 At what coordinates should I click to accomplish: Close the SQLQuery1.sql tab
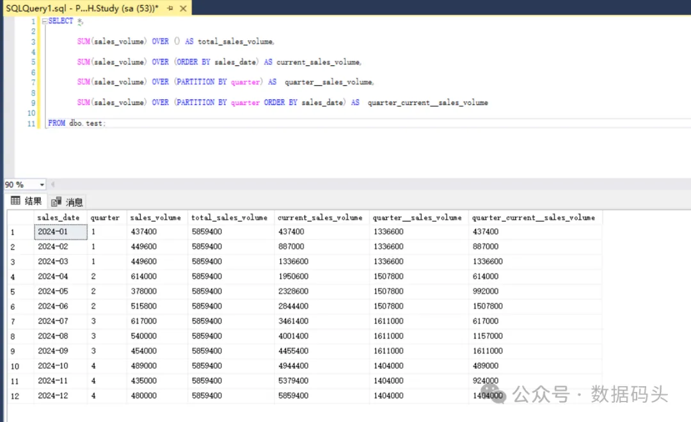tap(184, 8)
